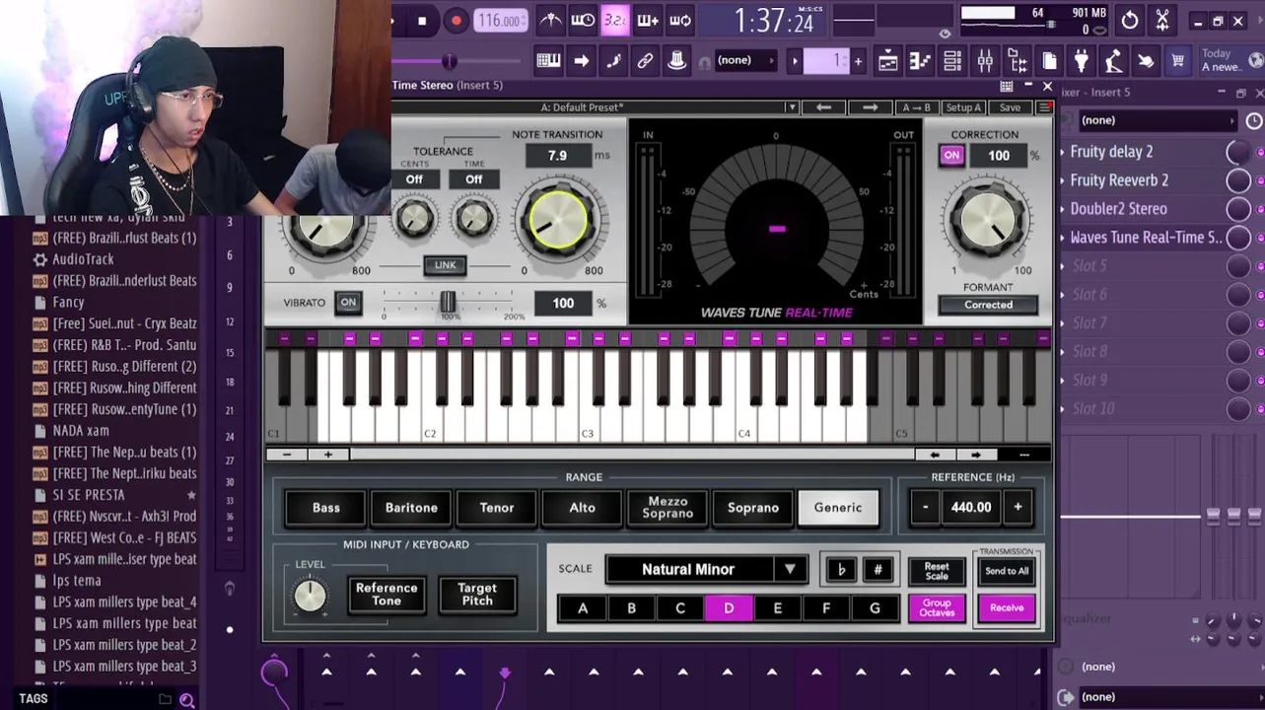Open the A: Default Preset dropdown arrow

point(791,107)
